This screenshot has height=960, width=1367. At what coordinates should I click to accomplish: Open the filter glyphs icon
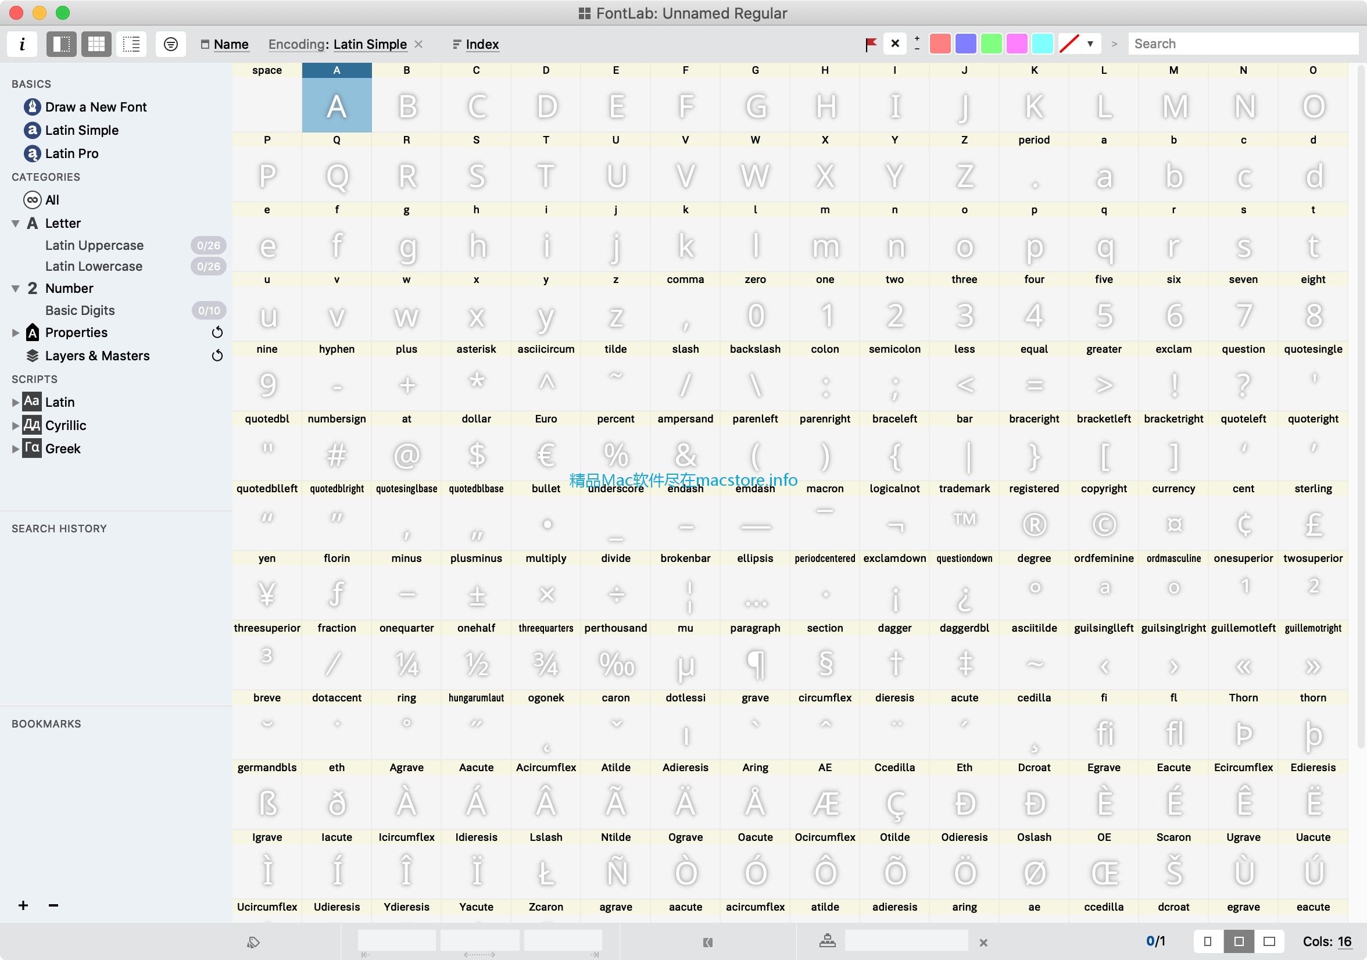[171, 44]
